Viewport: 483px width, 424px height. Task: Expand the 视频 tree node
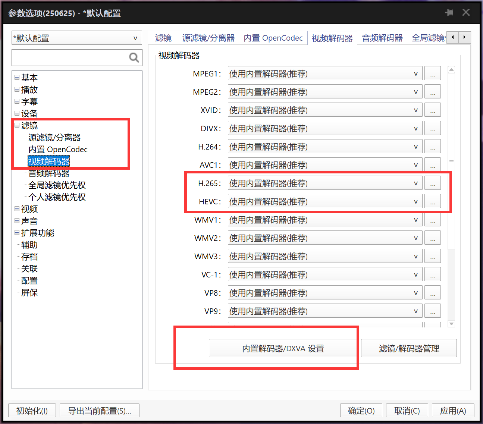pos(17,209)
